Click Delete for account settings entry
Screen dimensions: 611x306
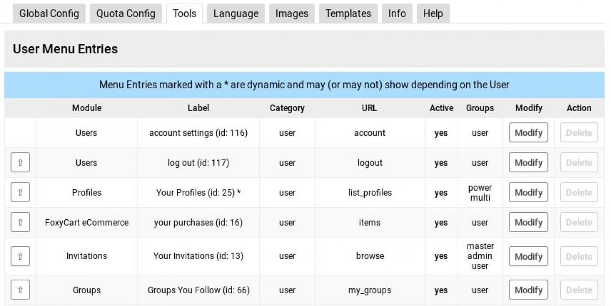point(579,133)
